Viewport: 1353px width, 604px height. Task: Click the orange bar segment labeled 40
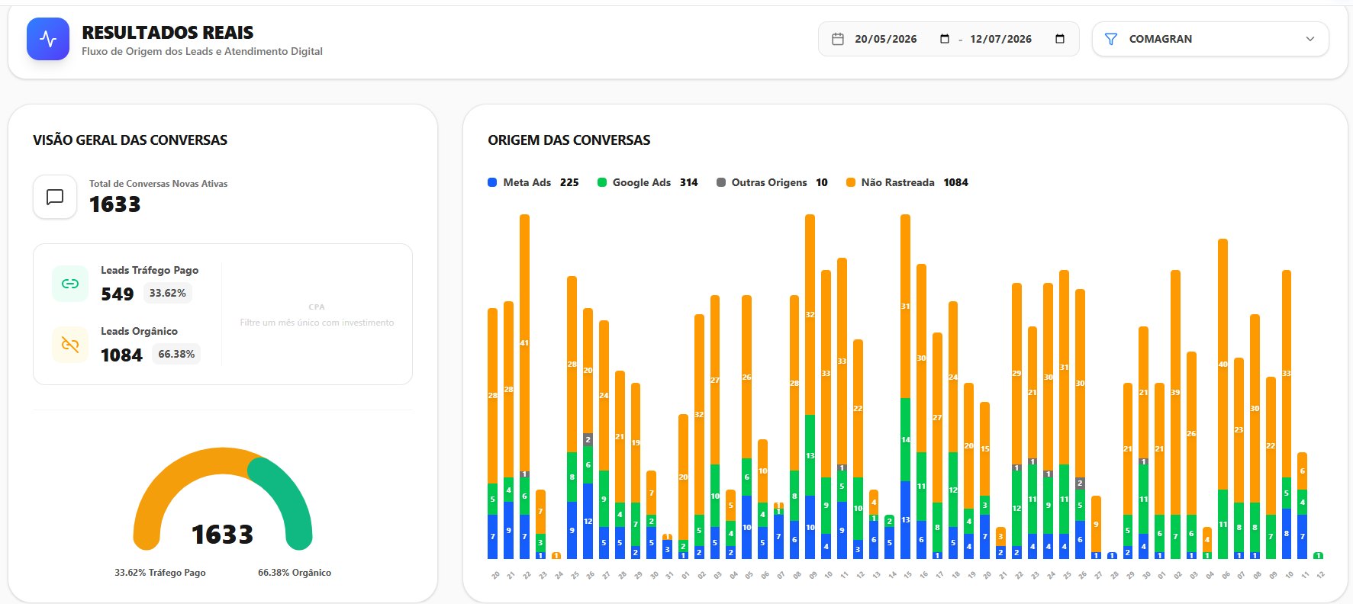click(x=1223, y=364)
